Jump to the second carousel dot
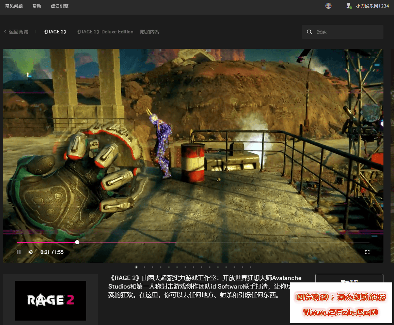This screenshot has height=325, width=394. [x=144, y=267]
